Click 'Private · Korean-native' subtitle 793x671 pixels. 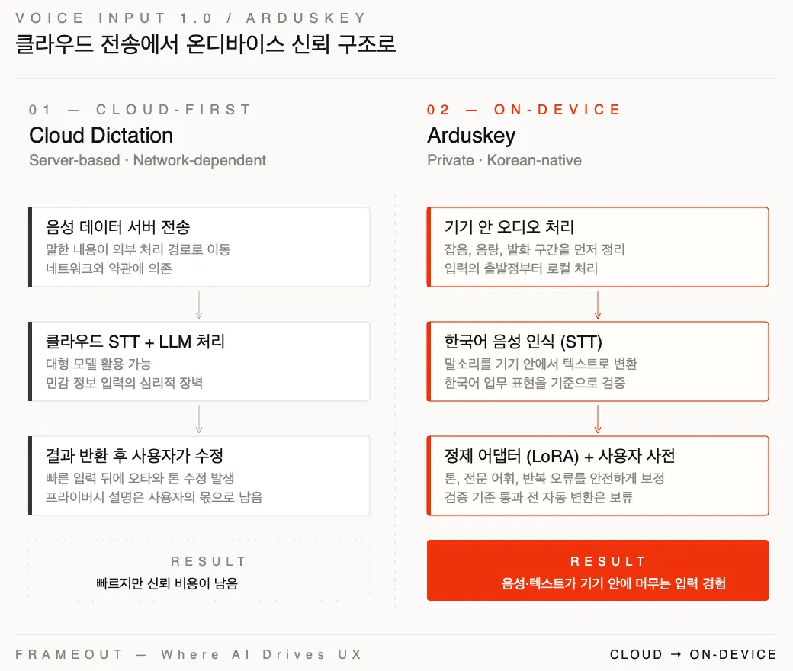click(504, 160)
